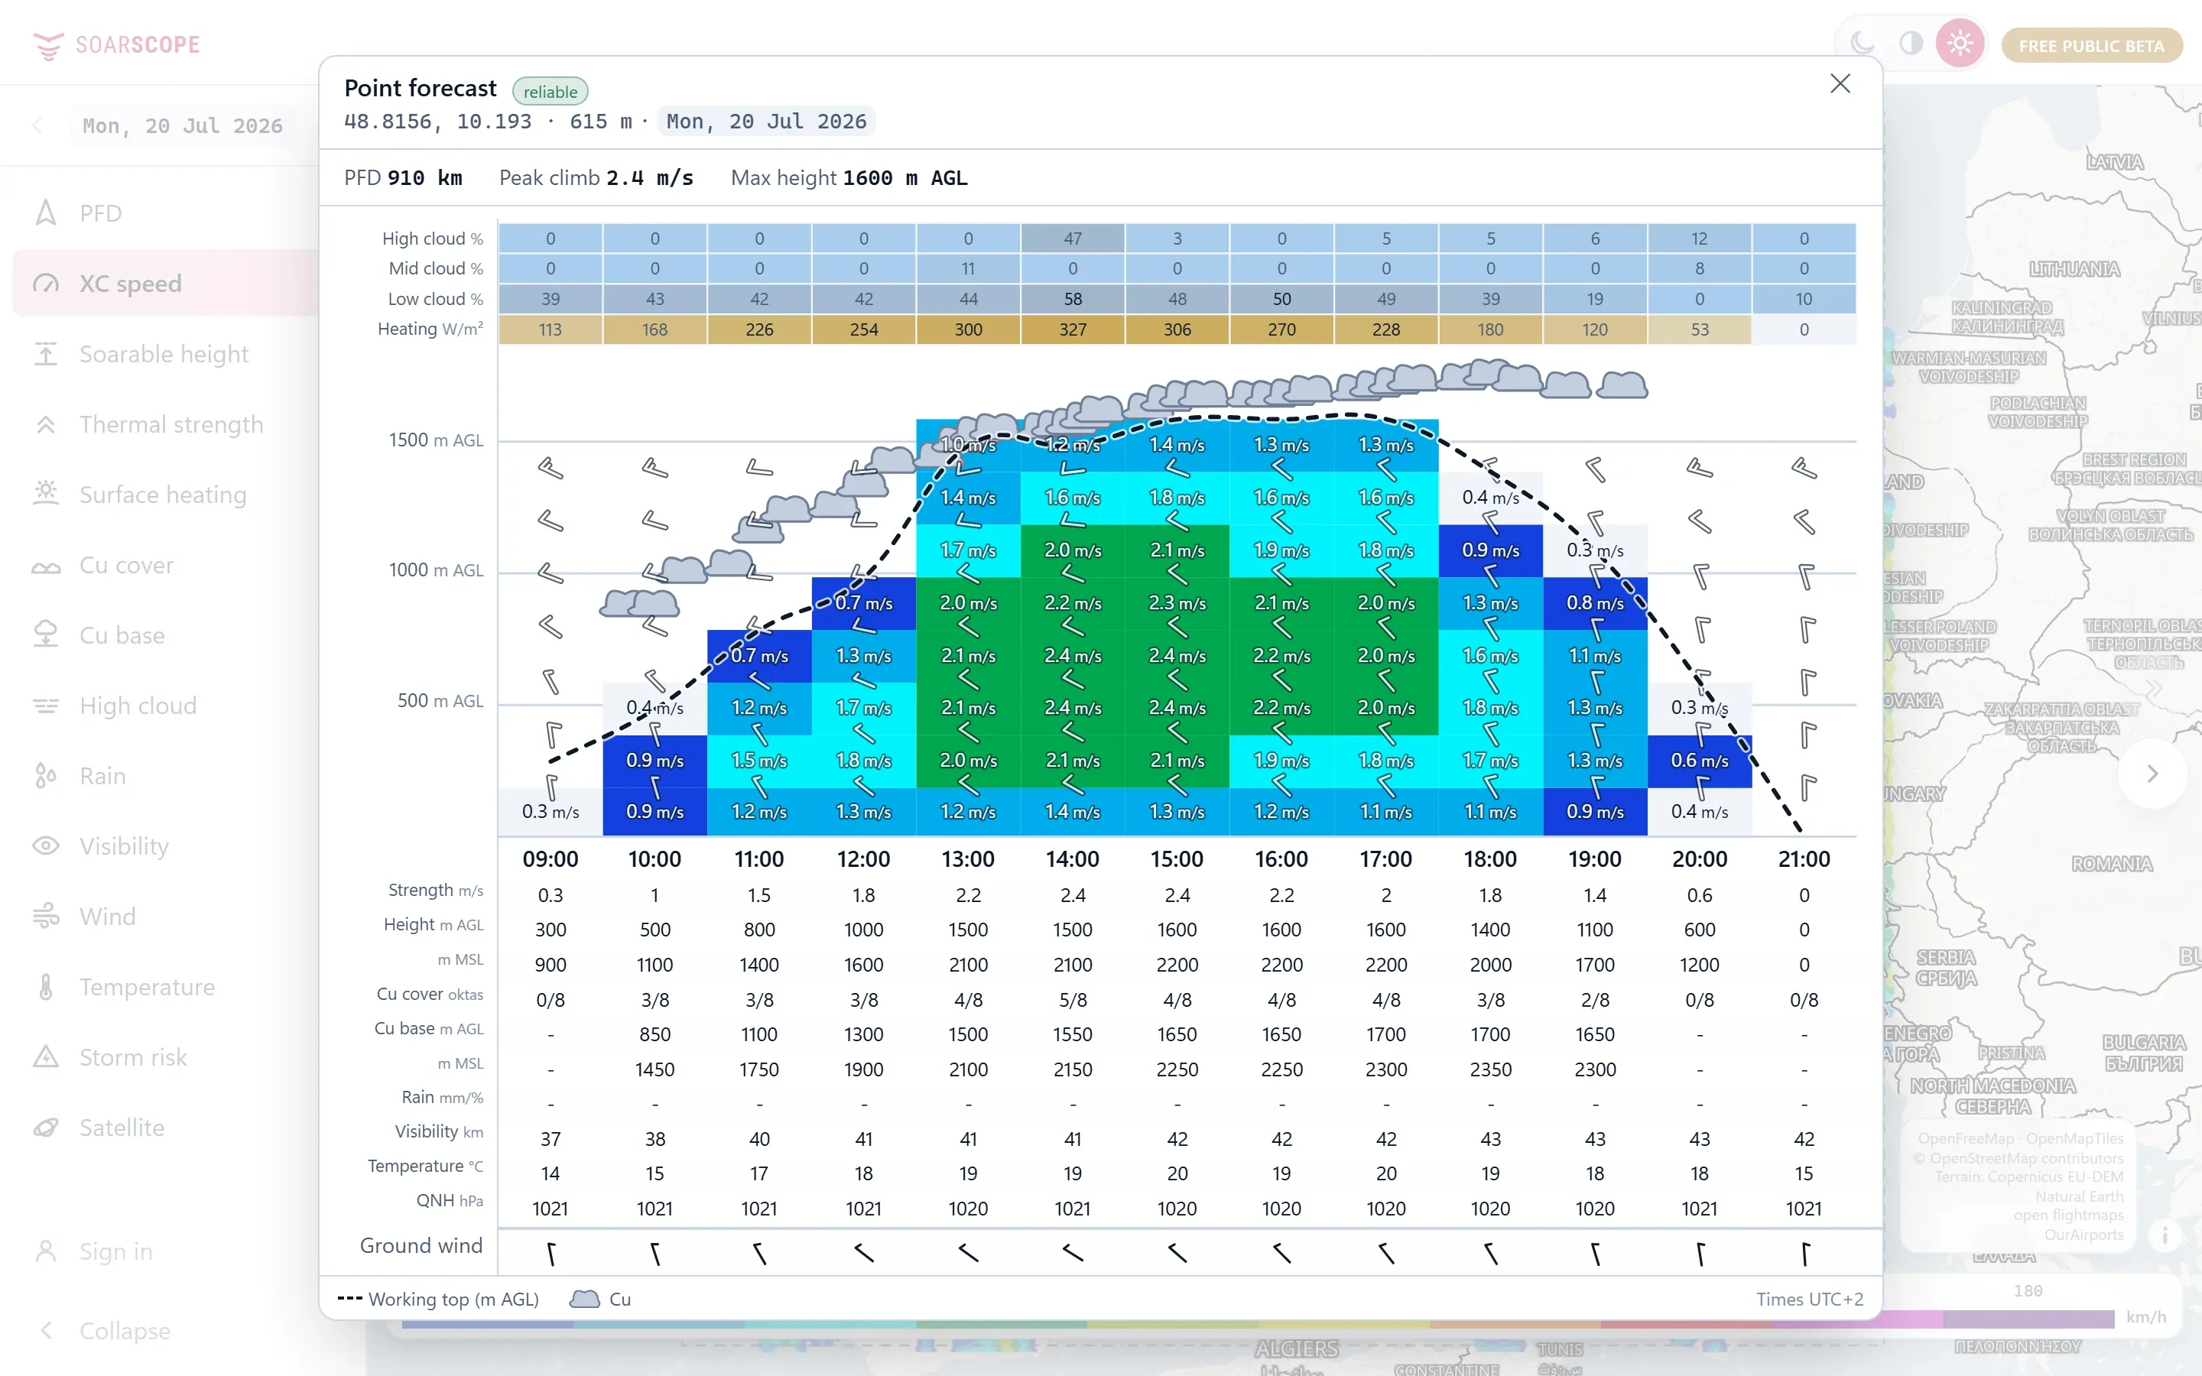Click the reliable forecast badge

(550, 91)
